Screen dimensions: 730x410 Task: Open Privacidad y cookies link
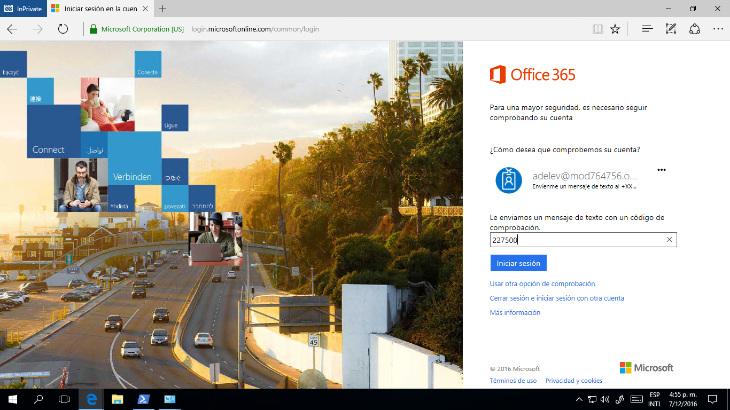click(574, 381)
